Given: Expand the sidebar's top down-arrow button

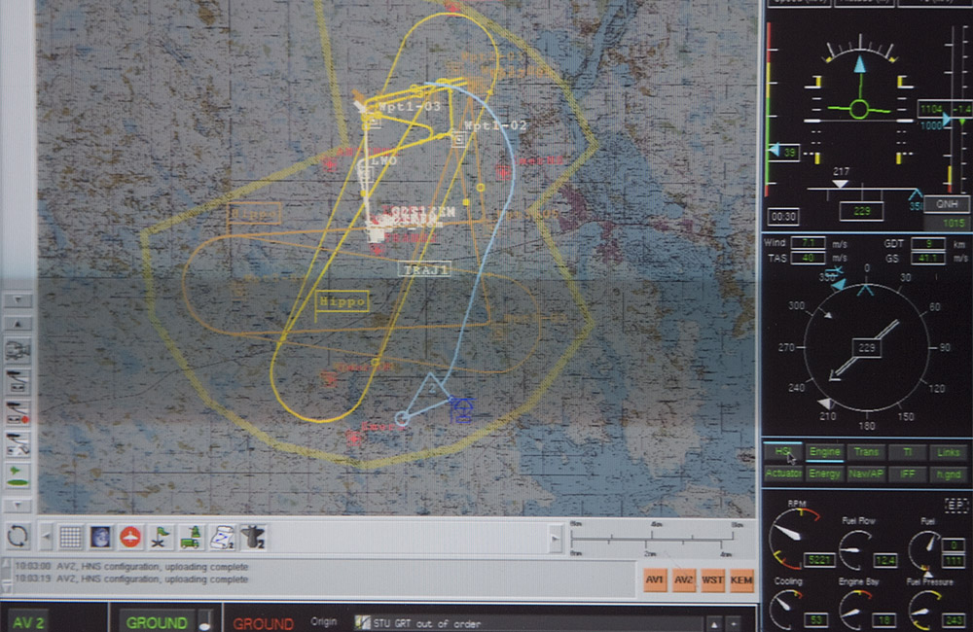Looking at the screenshot, I should (18, 300).
